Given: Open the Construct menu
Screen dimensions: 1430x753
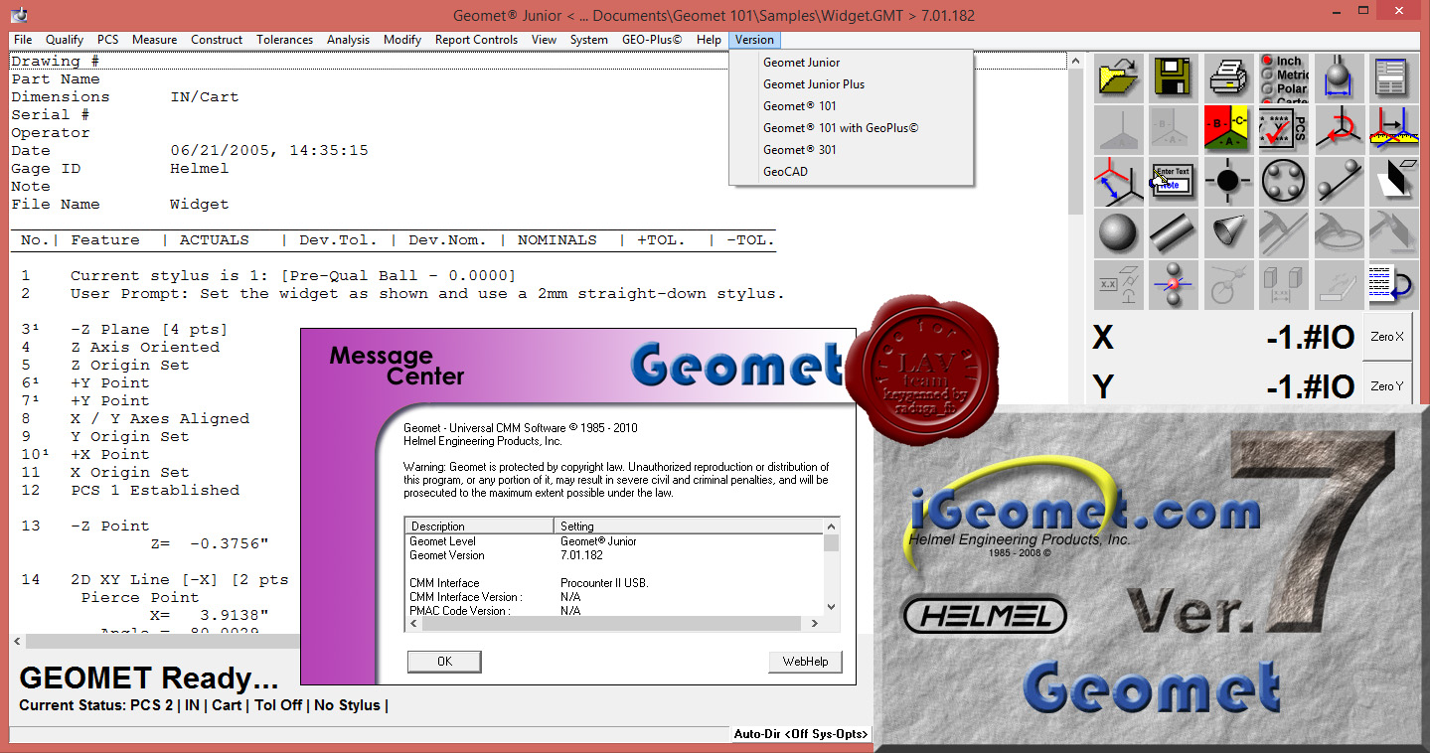Looking at the screenshot, I should pos(217,40).
